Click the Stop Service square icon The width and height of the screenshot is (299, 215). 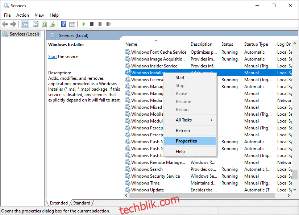[92, 24]
